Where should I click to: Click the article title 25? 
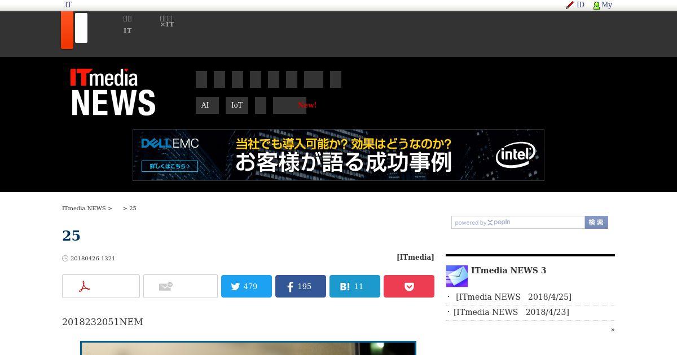click(71, 236)
